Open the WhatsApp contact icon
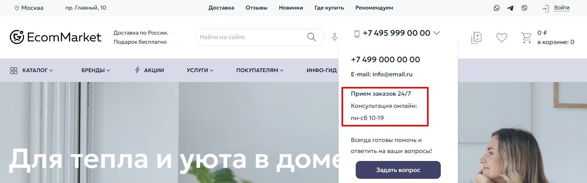The width and height of the screenshot is (587, 183). coord(497,8)
